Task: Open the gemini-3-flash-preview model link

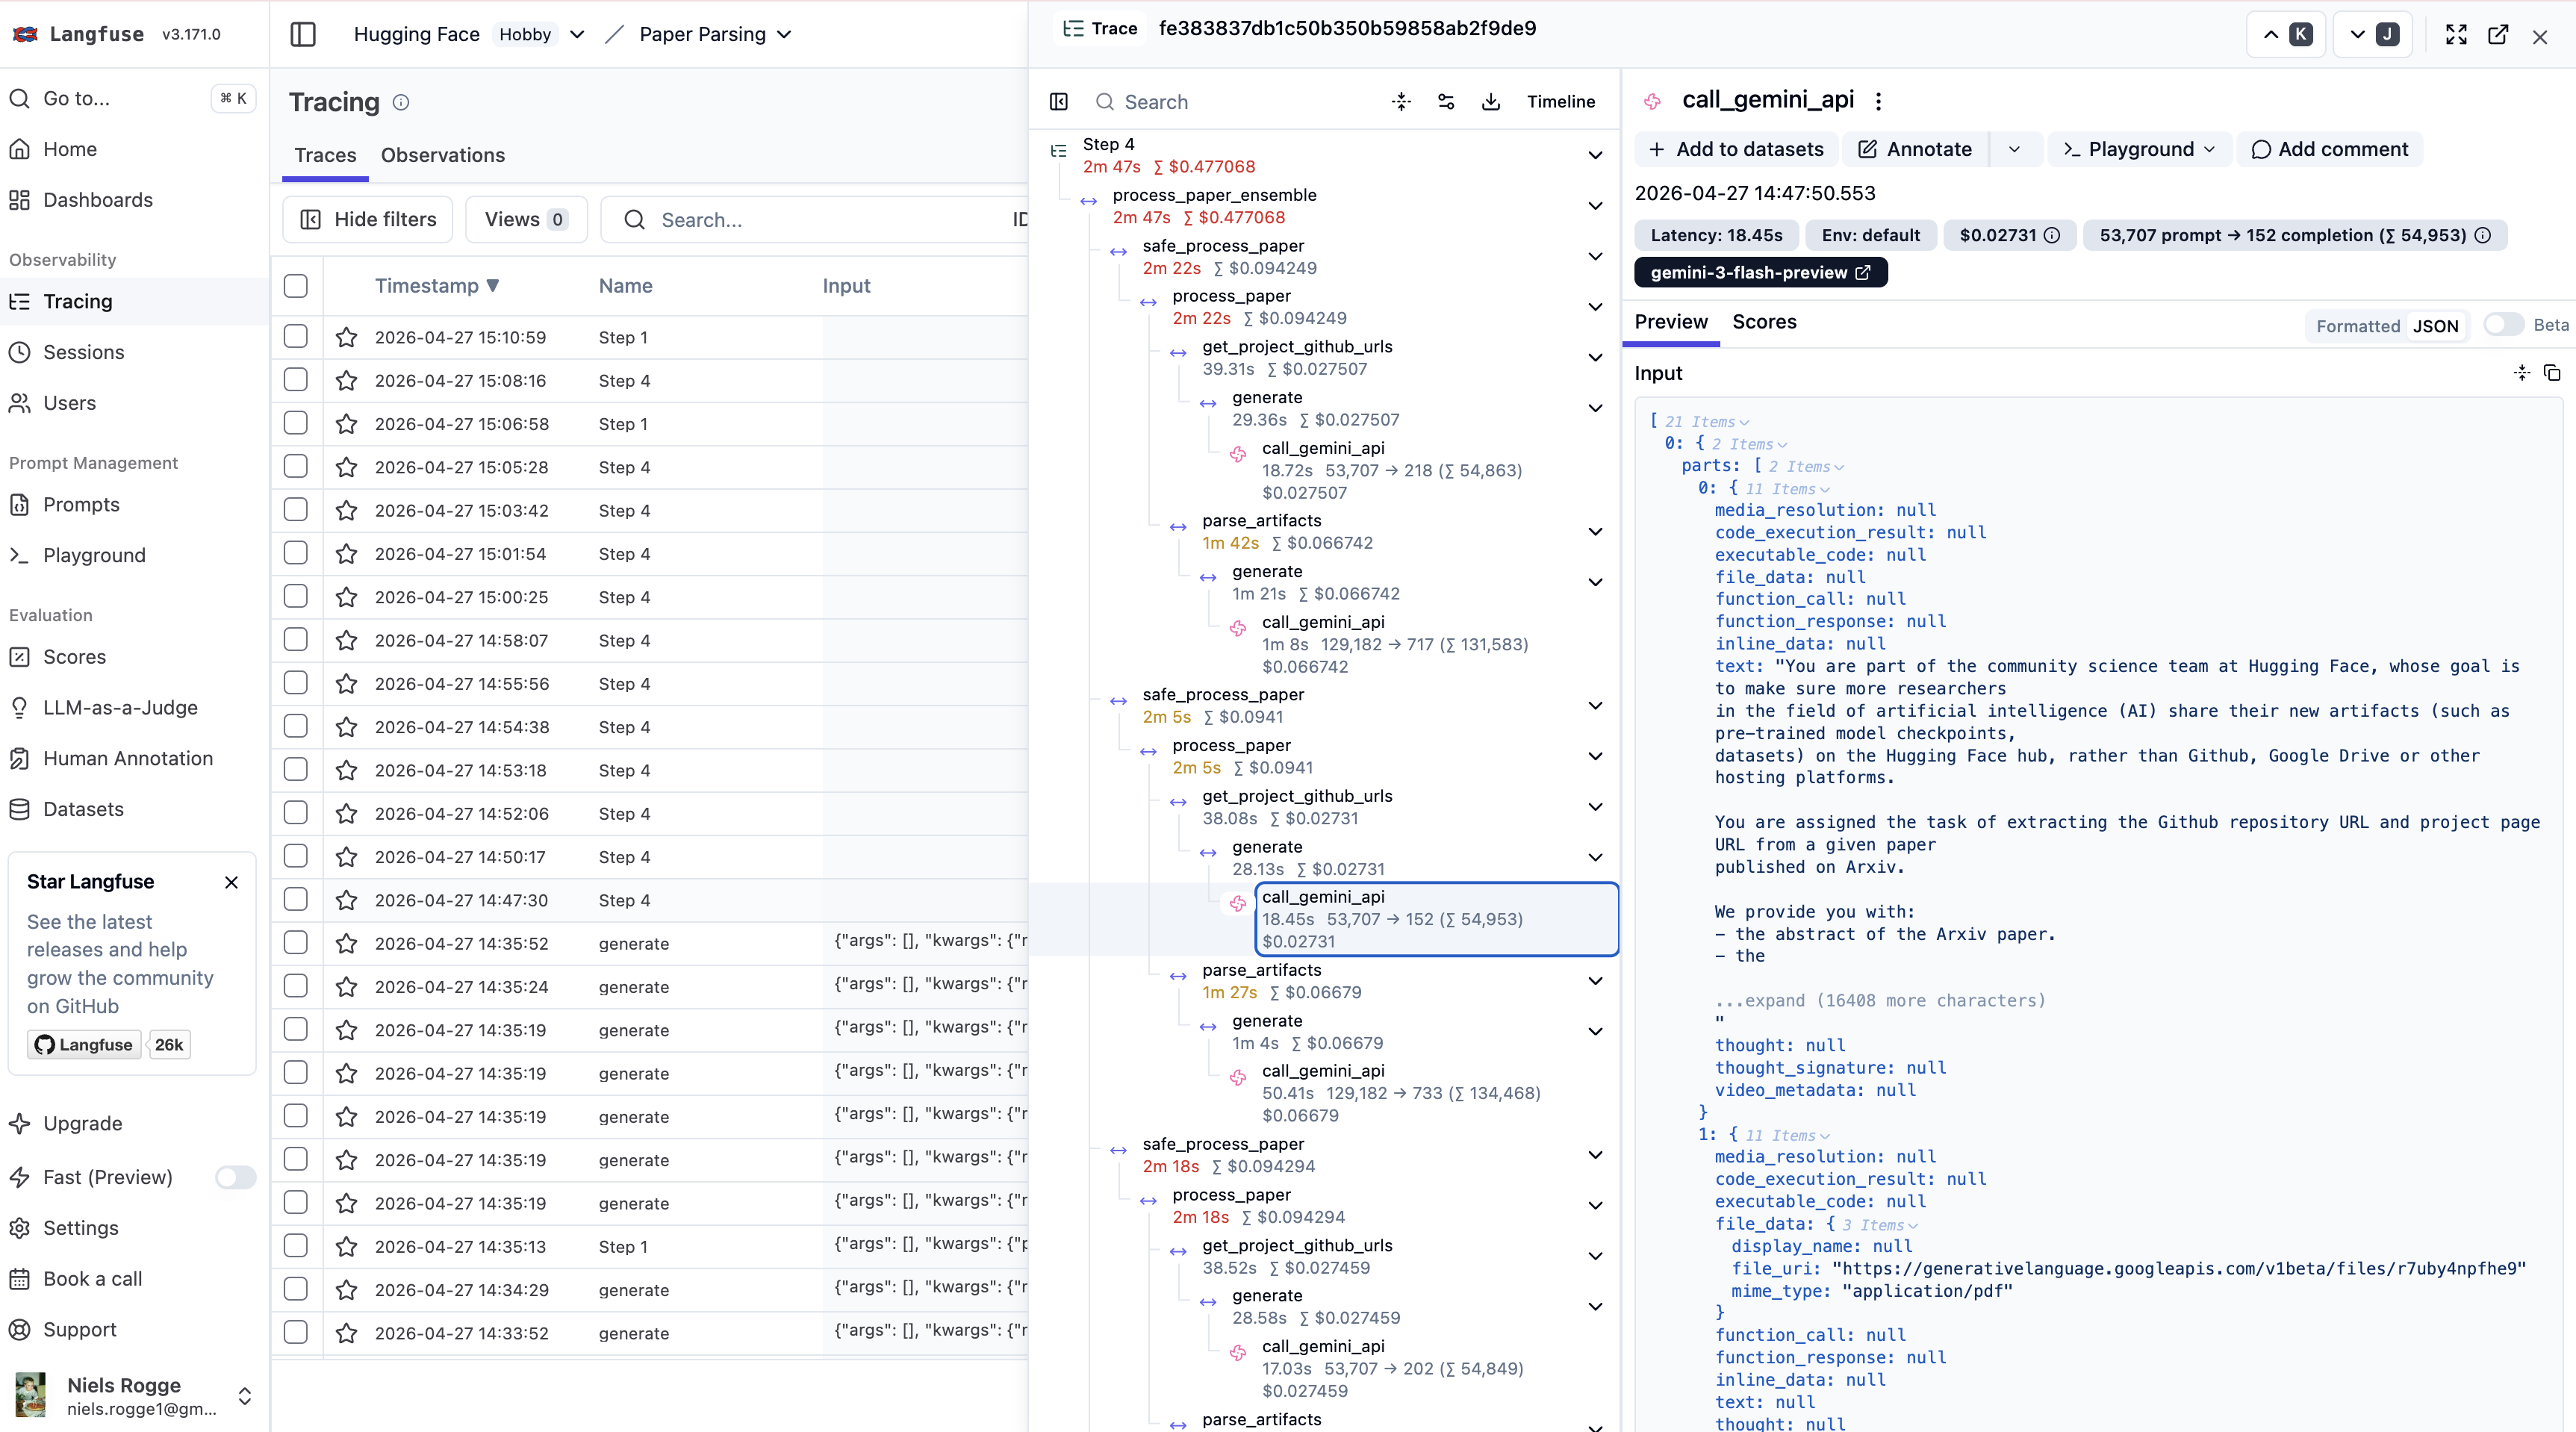Action: [x=1760, y=272]
